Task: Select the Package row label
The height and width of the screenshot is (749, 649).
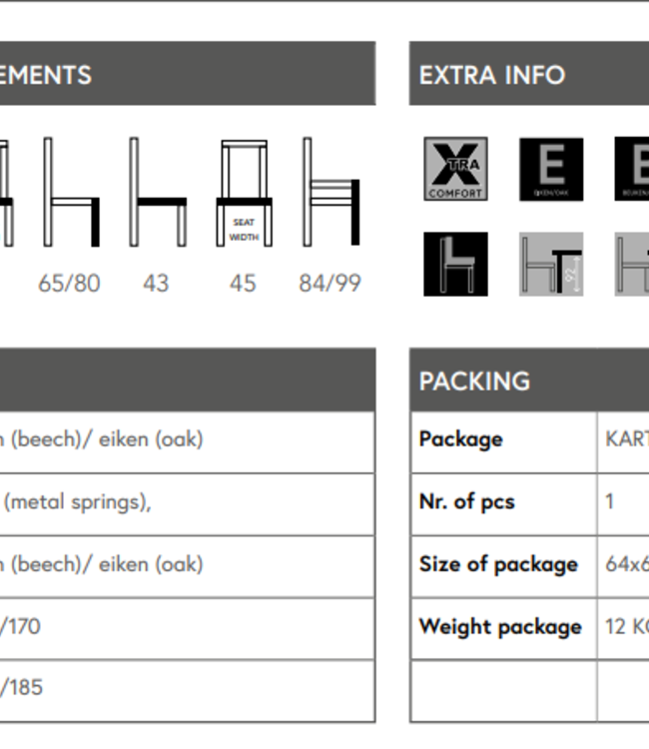Action: (x=460, y=439)
